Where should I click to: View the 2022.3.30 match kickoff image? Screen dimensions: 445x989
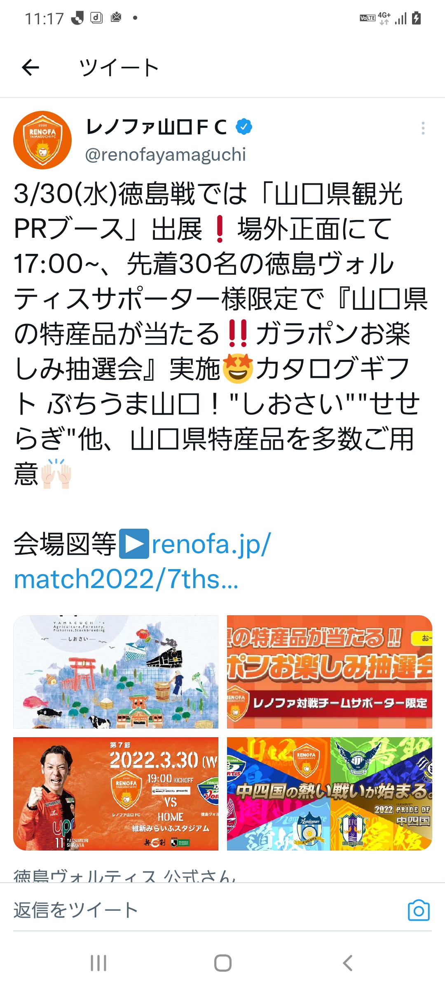tap(116, 794)
